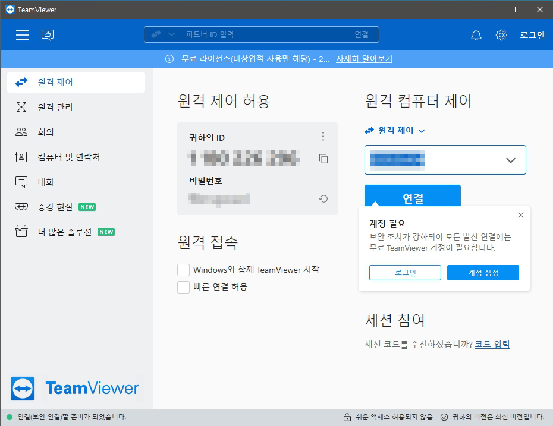Minimize the TeamViewer window
Image resolution: width=553 pixels, height=426 pixels.
pos(486,10)
